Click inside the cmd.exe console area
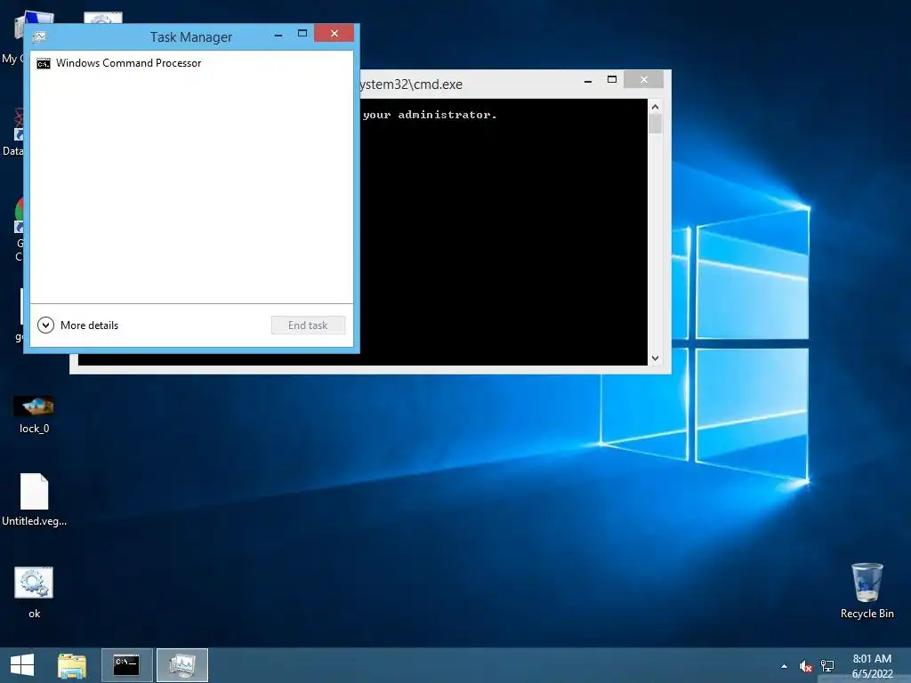The image size is (911, 683). (x=504, y=232)
